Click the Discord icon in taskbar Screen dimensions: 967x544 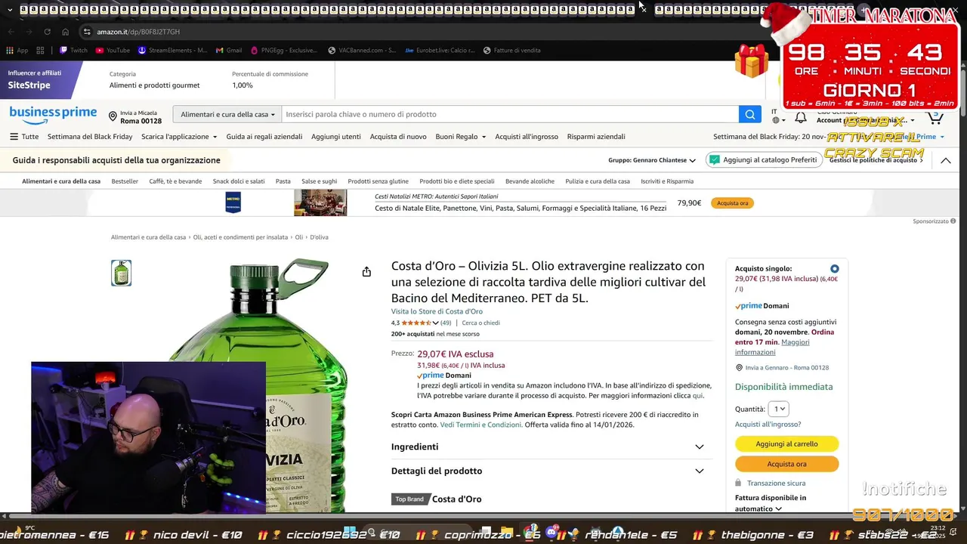pyautogui.click(x=553, y=532)
